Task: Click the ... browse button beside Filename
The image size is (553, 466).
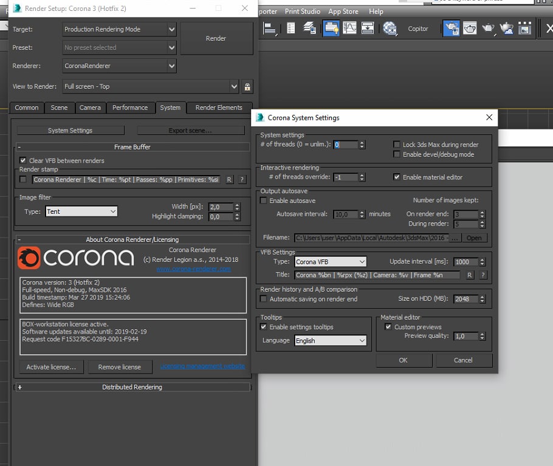Action: tap(455, 238)
